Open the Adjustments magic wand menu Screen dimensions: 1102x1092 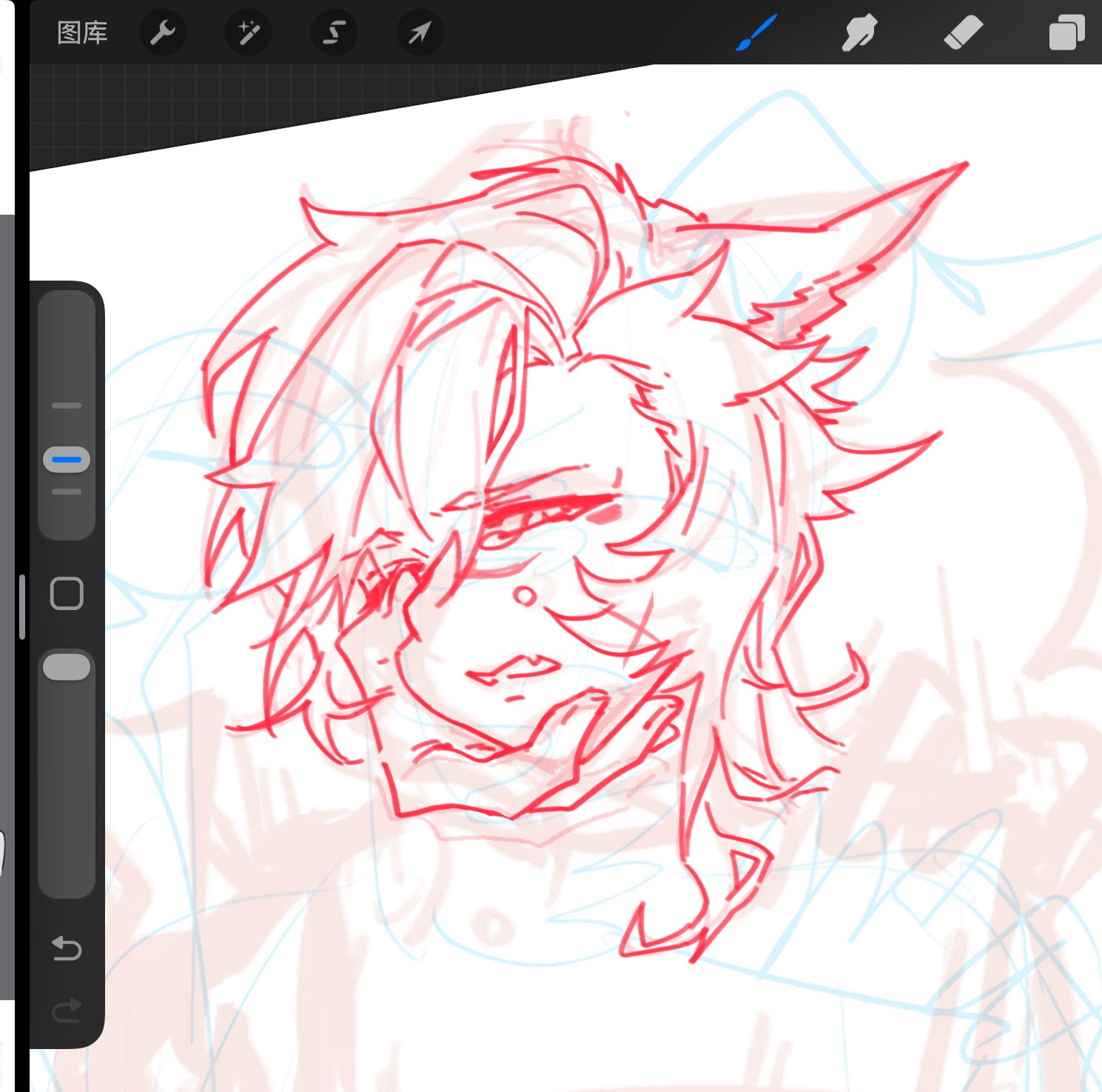249,33
